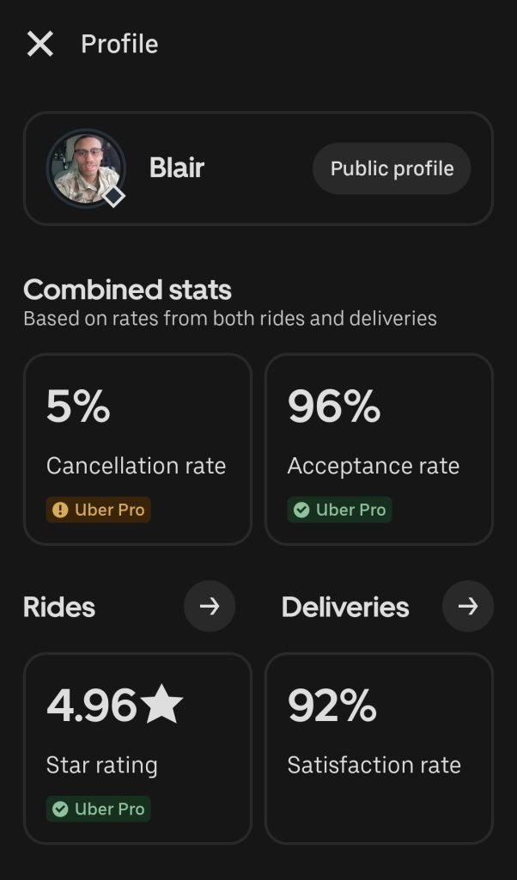Open the 4.96 Star rating card

137,748
